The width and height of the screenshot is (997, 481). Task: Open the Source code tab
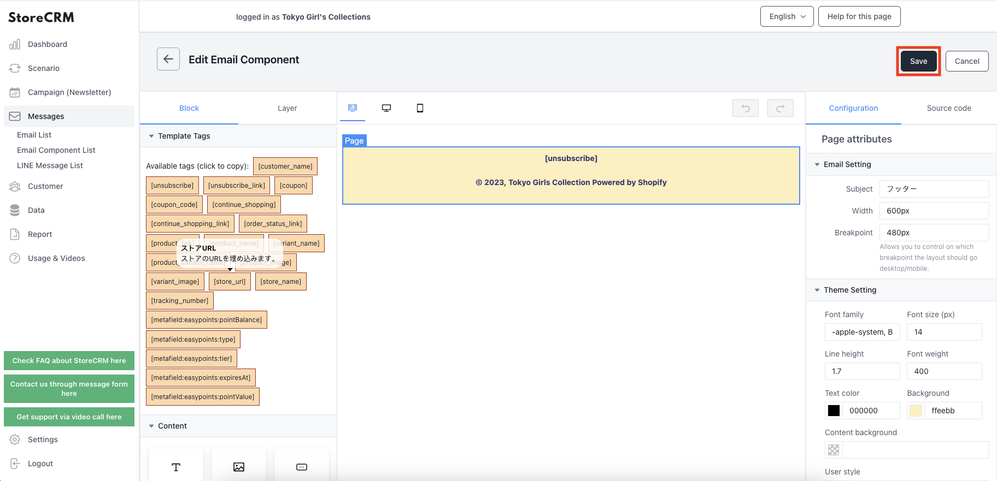coord(949,108)
